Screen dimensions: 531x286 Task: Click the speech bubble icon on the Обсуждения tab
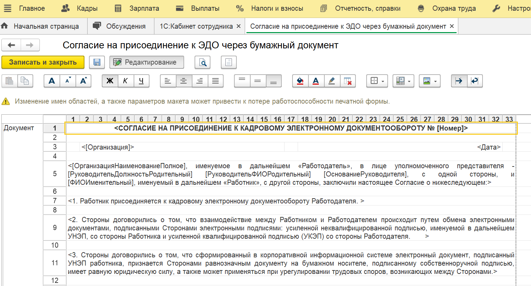[97, 26]
